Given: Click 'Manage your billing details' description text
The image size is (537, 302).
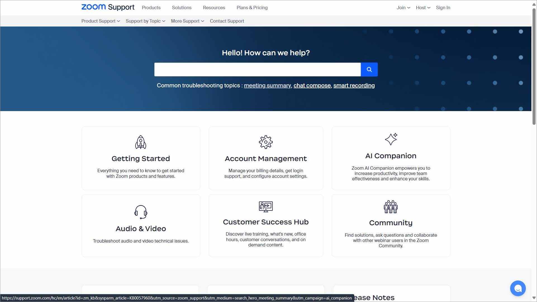Looking at the screenshot, I should pos(266,173).
